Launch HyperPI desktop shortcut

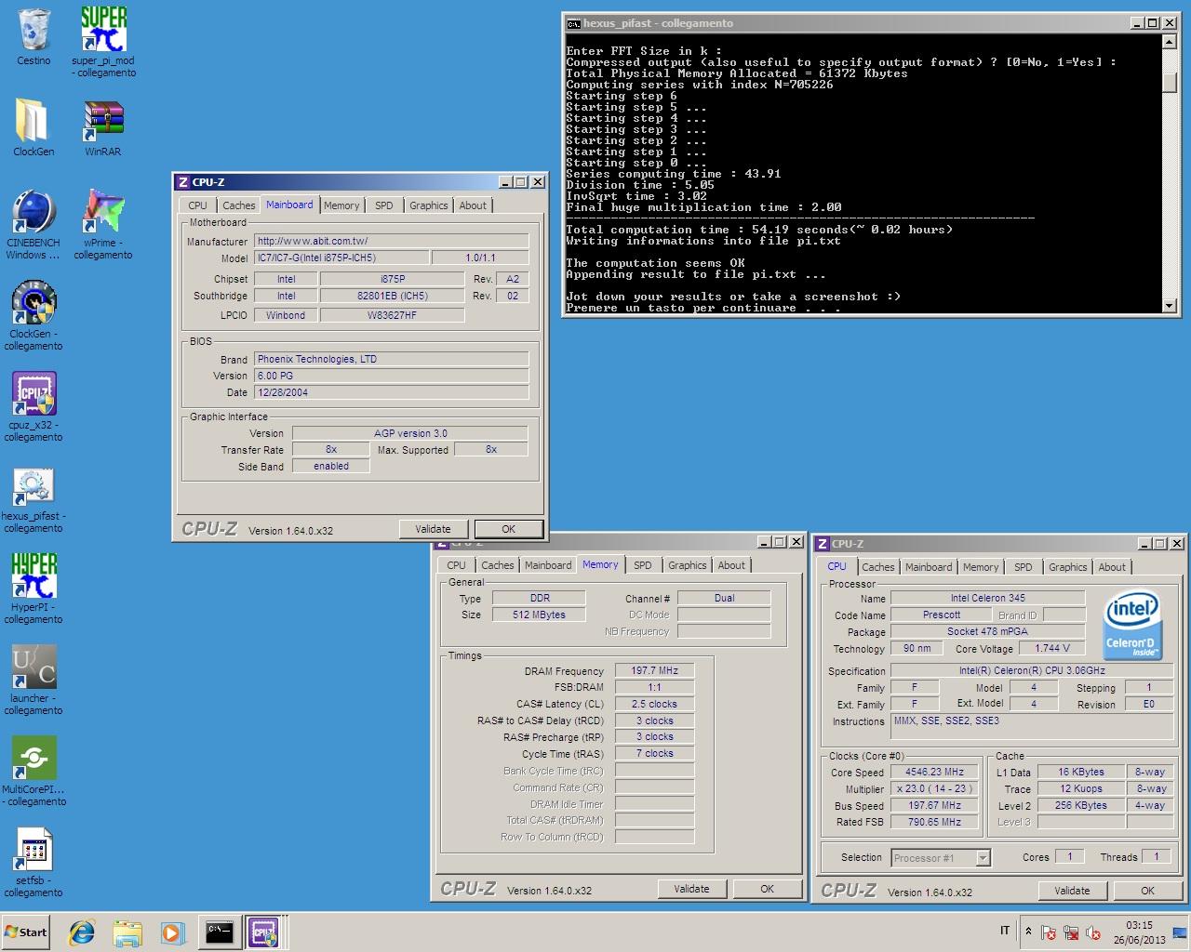pyautogui.click(x=33, y=588)
